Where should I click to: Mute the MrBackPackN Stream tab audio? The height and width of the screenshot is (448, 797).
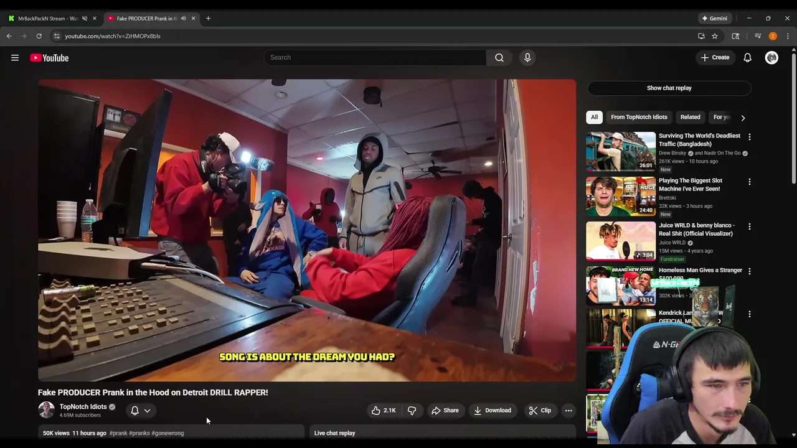[x=85, y=18]
